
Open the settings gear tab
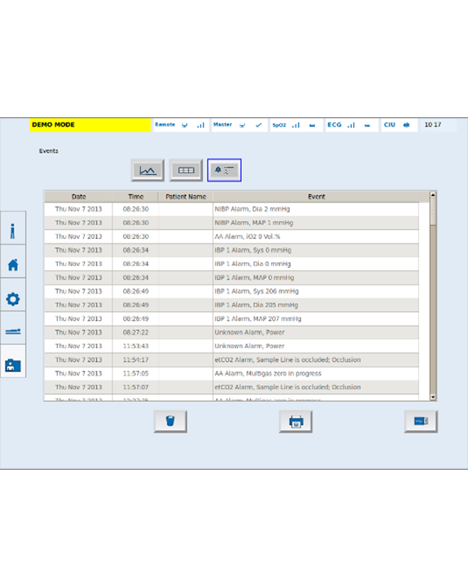coord(12,298)
